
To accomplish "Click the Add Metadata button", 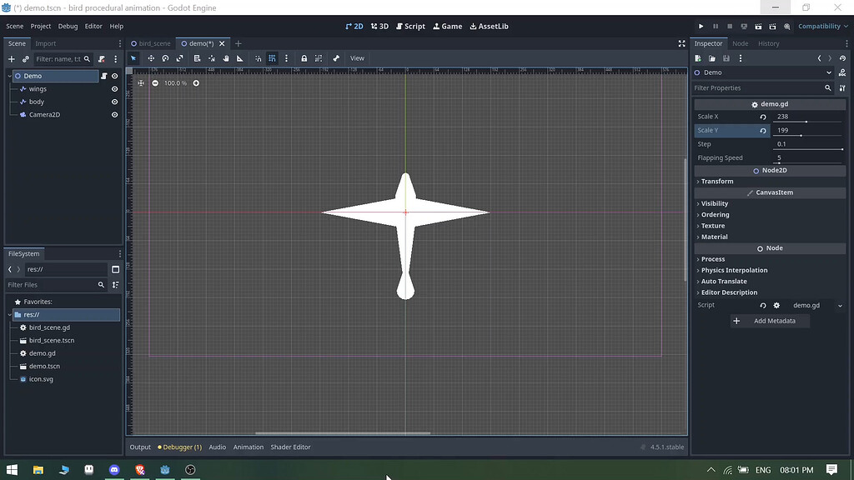I will pos(770,321).
